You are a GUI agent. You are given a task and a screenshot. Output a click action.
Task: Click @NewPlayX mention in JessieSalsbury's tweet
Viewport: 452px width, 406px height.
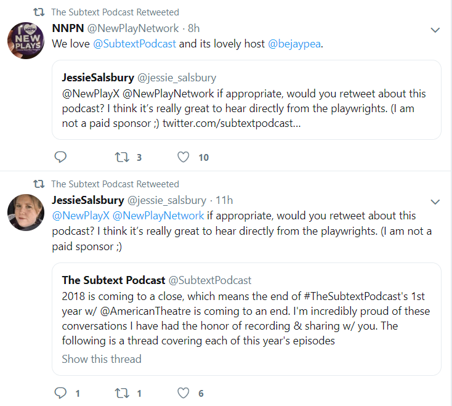point(77,216)
